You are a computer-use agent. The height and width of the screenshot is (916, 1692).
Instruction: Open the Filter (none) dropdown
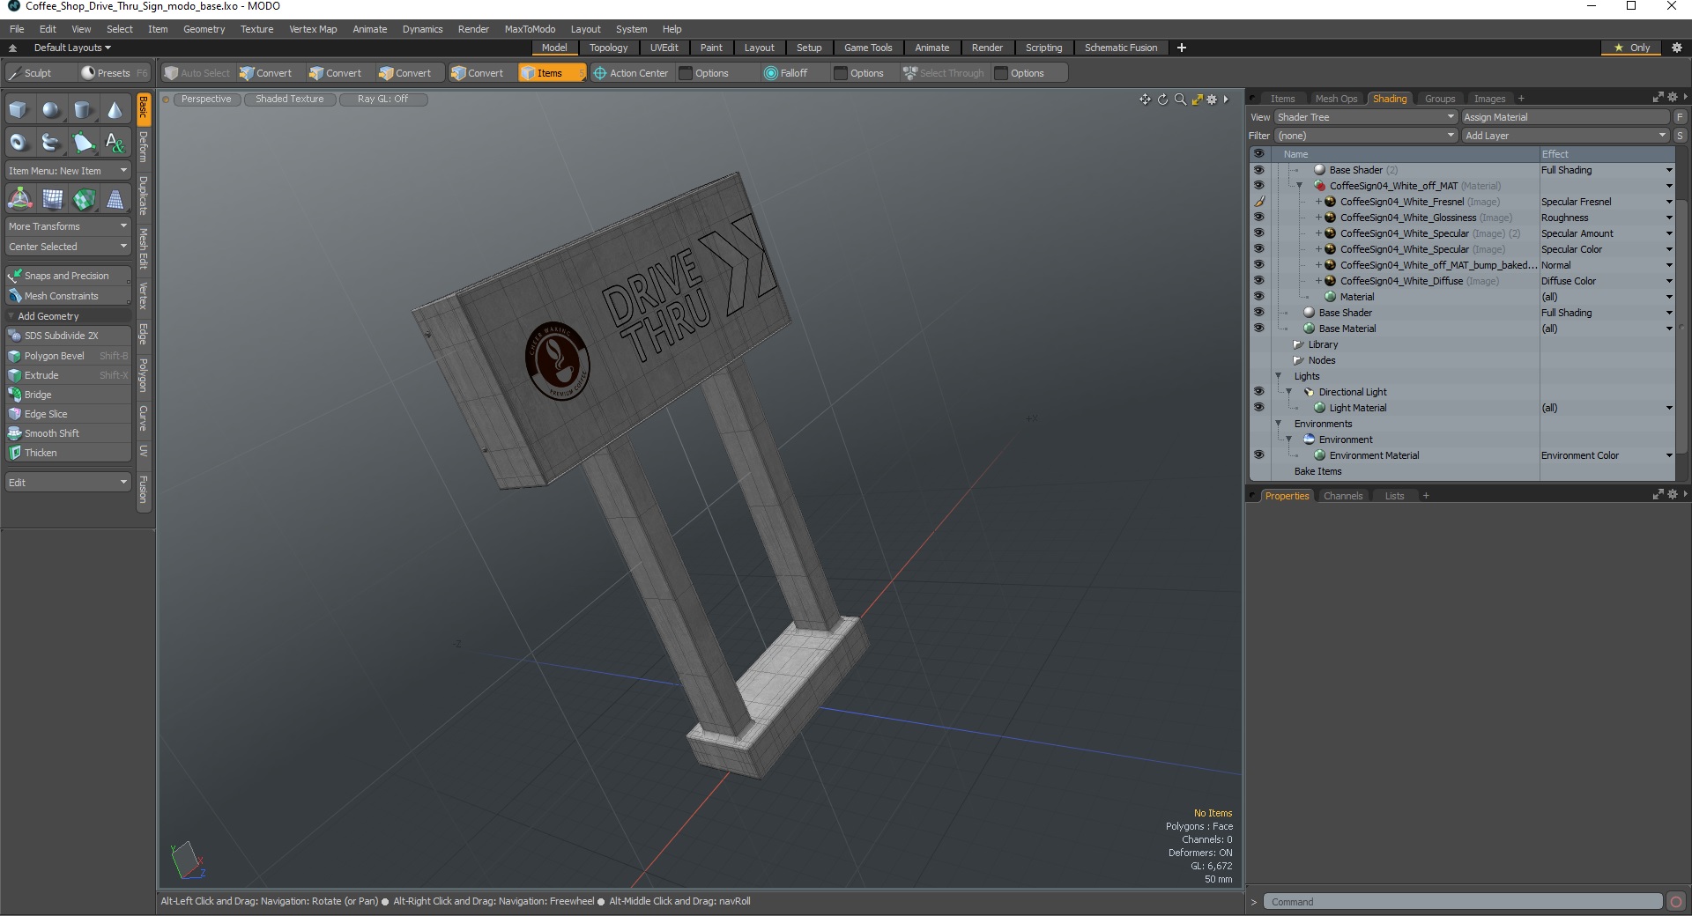(1366, 136)
